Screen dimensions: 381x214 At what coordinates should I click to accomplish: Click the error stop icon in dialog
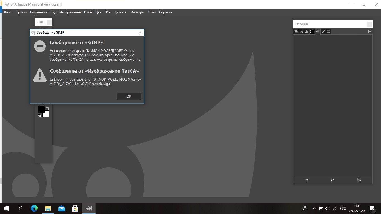40,46
